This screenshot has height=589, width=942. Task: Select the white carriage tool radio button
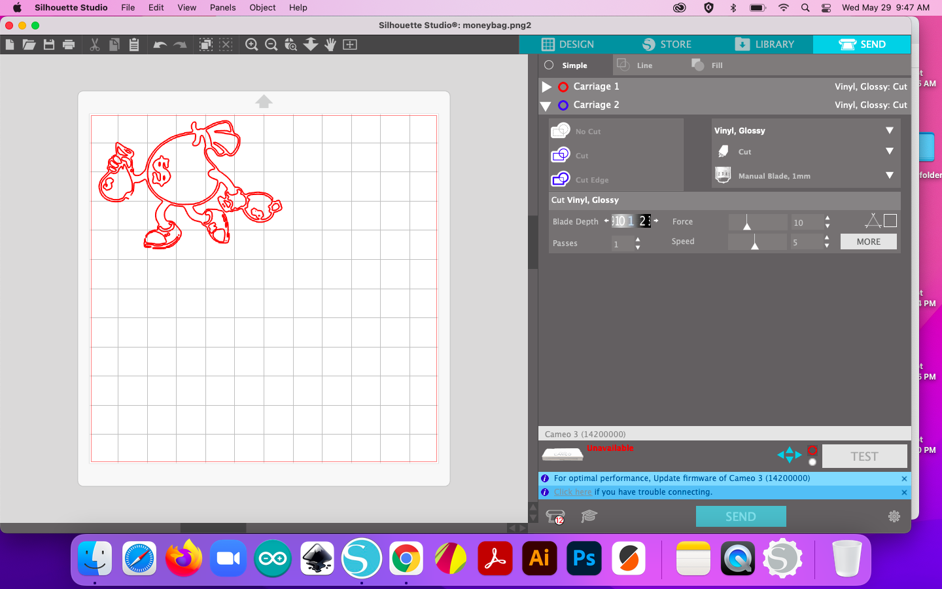coord(812,462)
